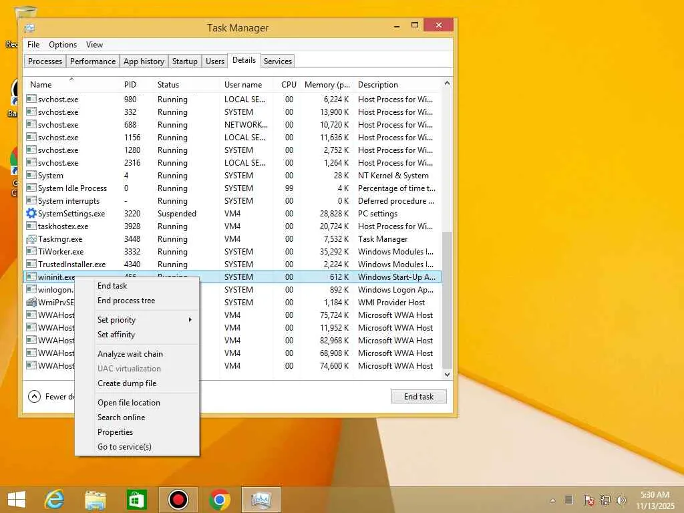Open Google Chrome from the taskbar
The width and height of the screenshot is (684, 513).
click(x=219, y=500)
